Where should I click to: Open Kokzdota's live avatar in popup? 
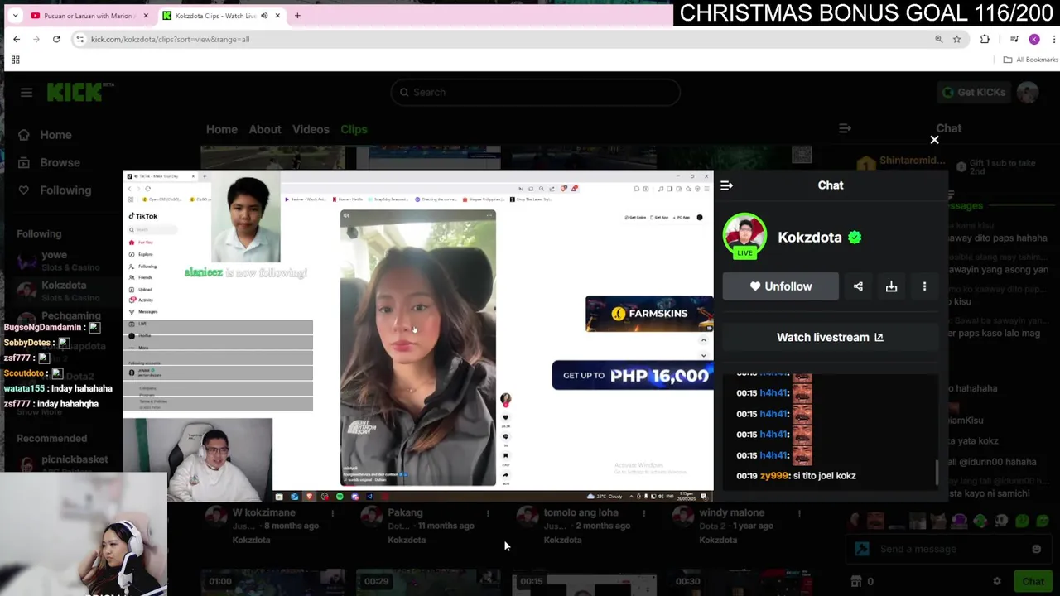(x=744, y=236)
